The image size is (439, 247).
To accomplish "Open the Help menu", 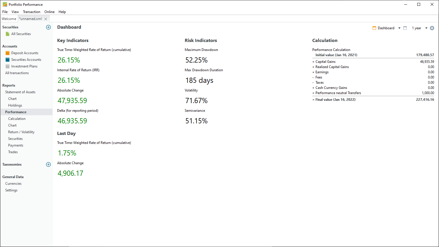I will pos(62,12).
